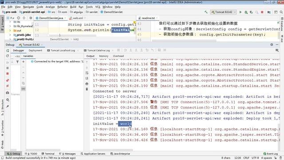This screenshot has width=284, height=160.
Task: Click the Rerun Tomcat icon in debug panel
Action: click(8, 51)
